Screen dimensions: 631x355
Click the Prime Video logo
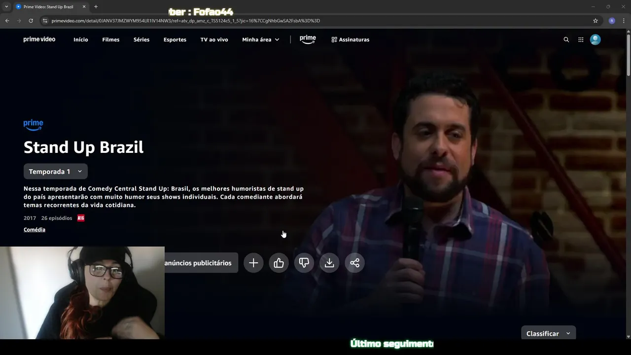39,39
